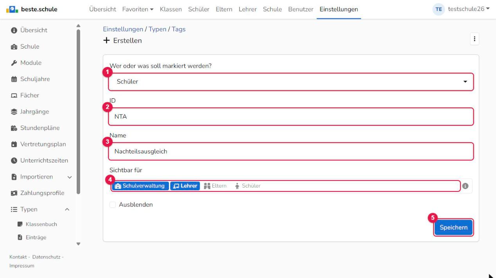The width and height of the screenshot is (496, 278).
Task: Click the Name field with Nachteilsausgleich
Action: [291, 152]
